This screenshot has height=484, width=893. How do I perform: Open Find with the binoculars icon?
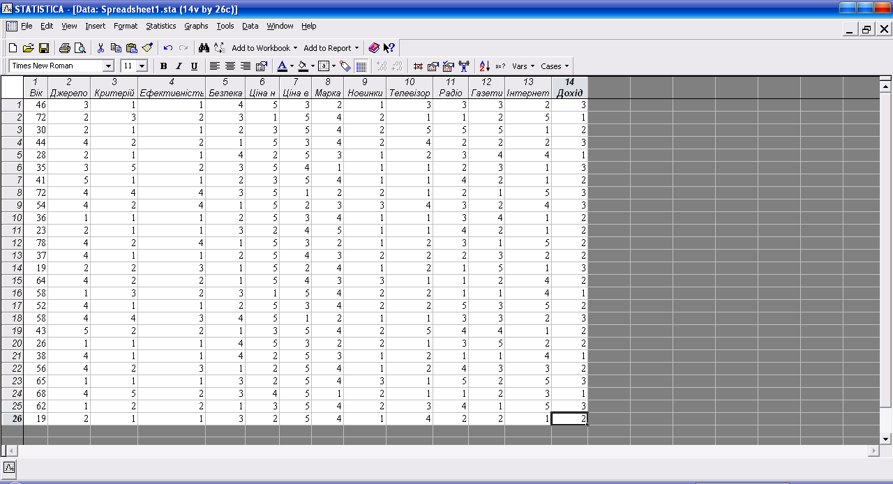click(204, 48)
